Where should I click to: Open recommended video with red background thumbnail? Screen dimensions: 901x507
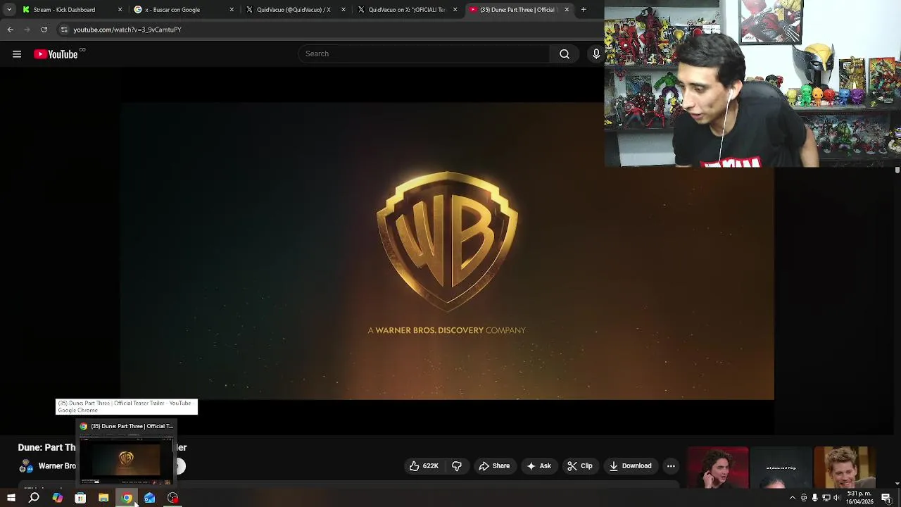pos(717,468)
